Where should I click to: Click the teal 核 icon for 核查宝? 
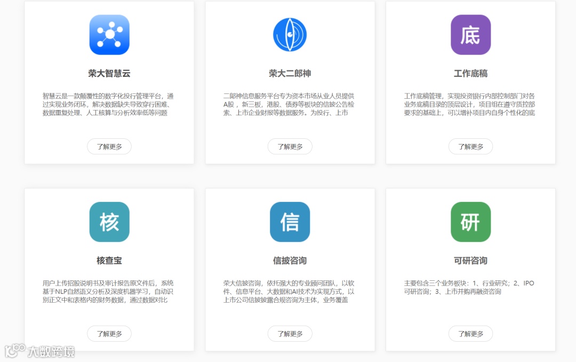point(109,222)
